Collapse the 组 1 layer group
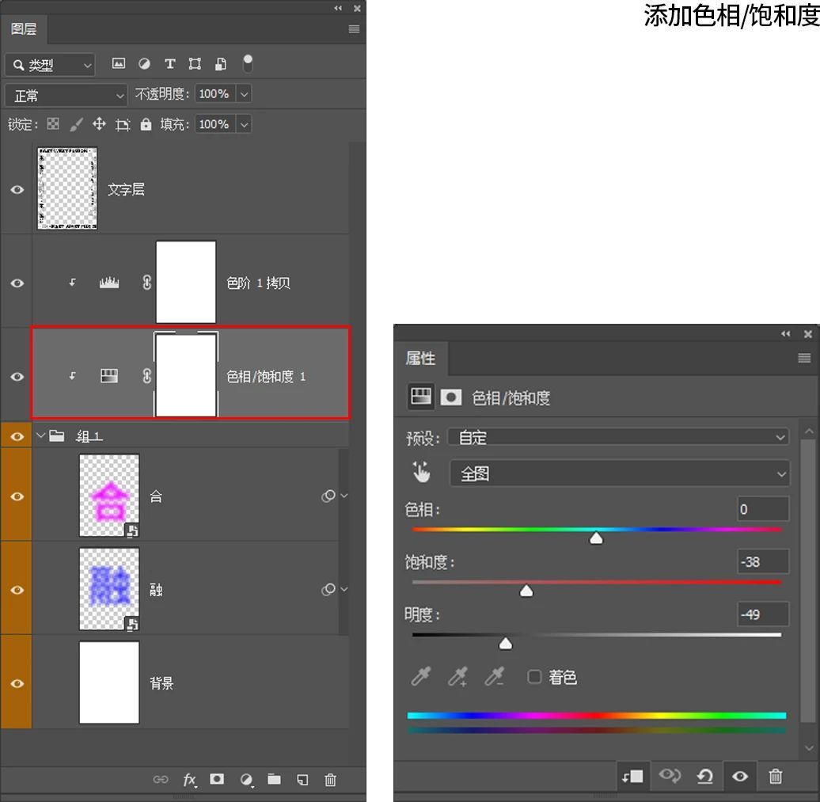 41,435
